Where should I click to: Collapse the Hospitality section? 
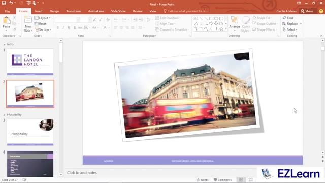[x=5, y=115]
